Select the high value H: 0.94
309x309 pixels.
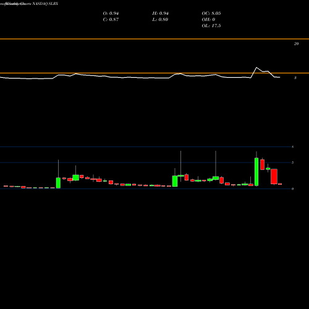(161, 14)
